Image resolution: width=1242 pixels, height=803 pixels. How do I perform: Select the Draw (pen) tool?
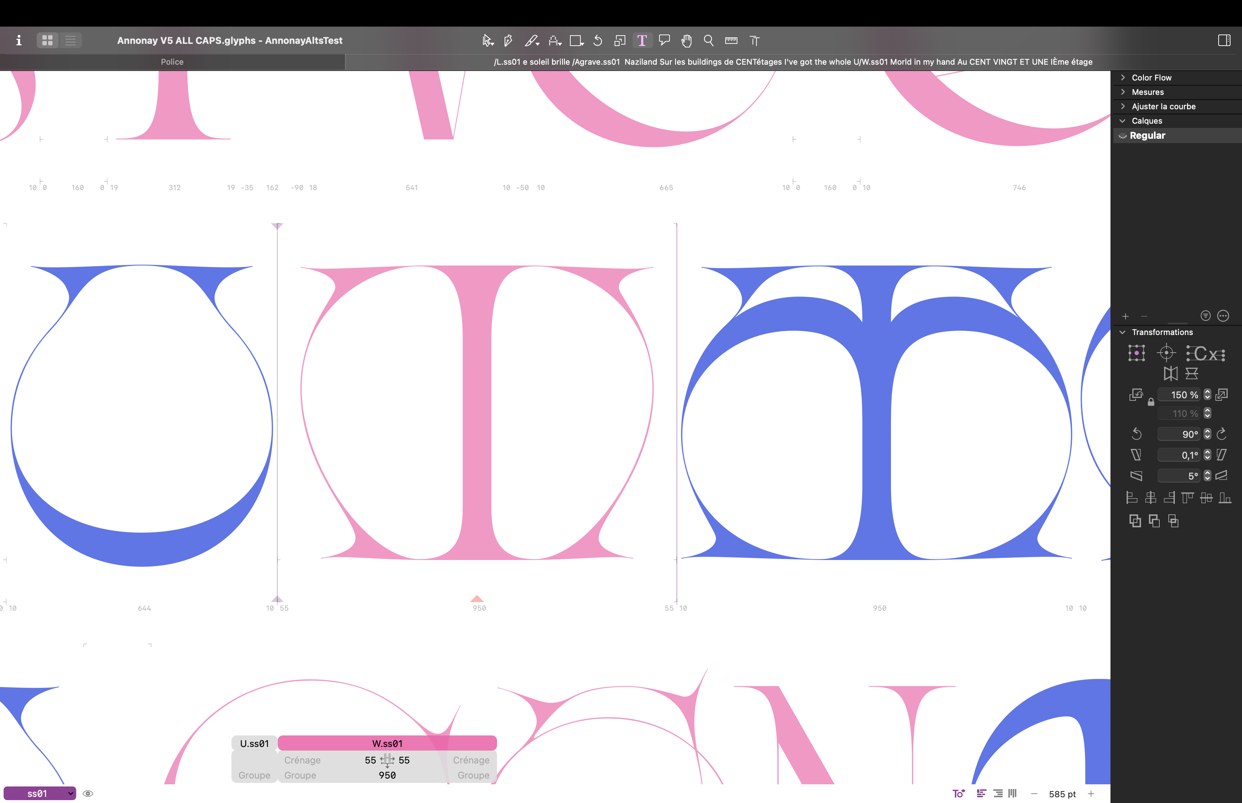click(x=508, y=40)
